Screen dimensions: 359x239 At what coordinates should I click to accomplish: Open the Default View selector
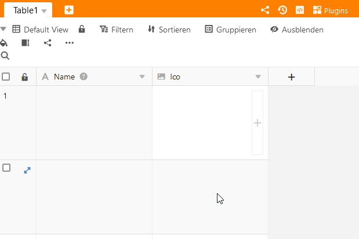pyautogui.click(x=40, y=30)
